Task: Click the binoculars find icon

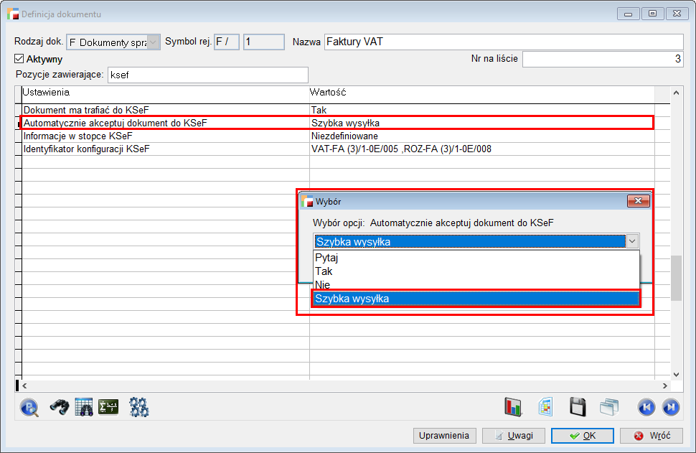Action: 59,407
